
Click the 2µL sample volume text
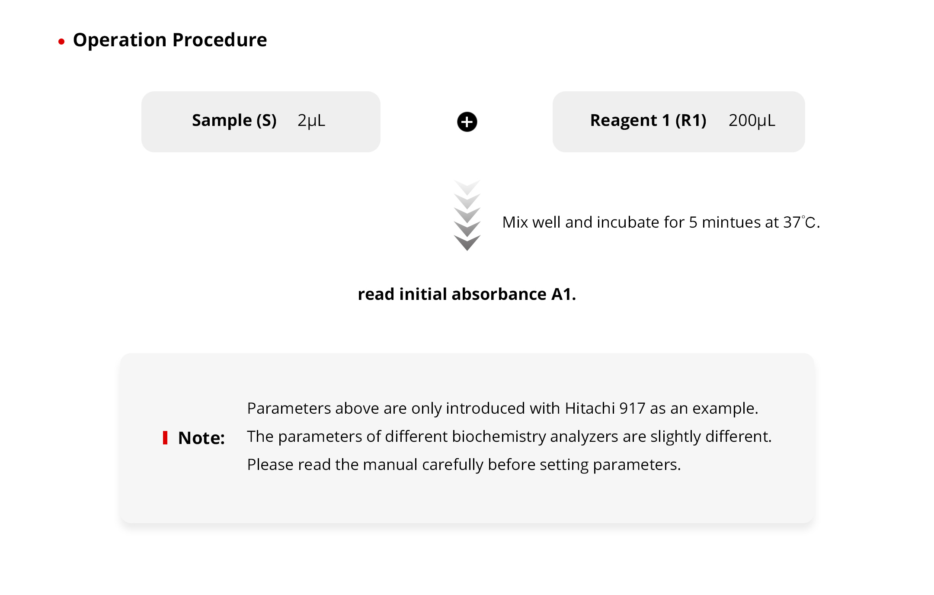point(311,120)
